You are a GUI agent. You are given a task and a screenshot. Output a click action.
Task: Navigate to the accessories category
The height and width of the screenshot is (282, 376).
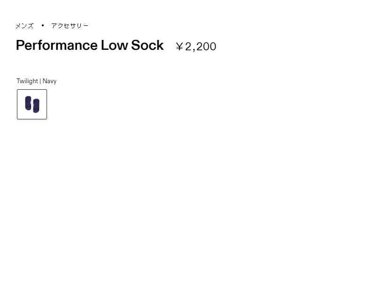[x=70, y=26]
